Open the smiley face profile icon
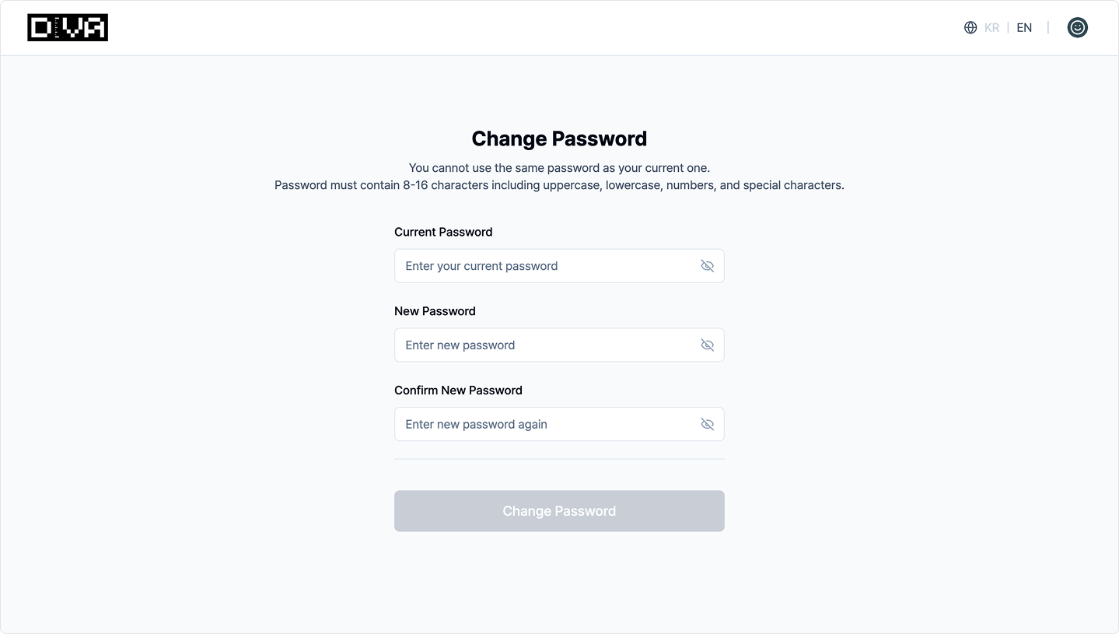 tap(1077, 28)
